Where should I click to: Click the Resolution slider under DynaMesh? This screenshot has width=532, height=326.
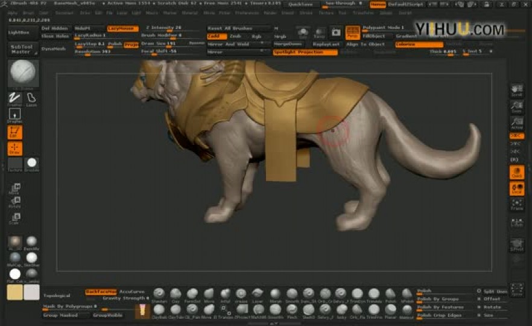(x=106, y=53)
